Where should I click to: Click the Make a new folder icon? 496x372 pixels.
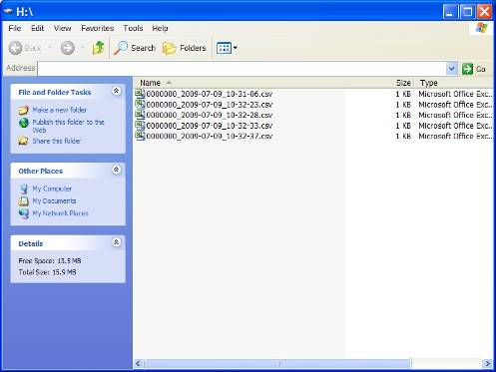tap(23, 110)
